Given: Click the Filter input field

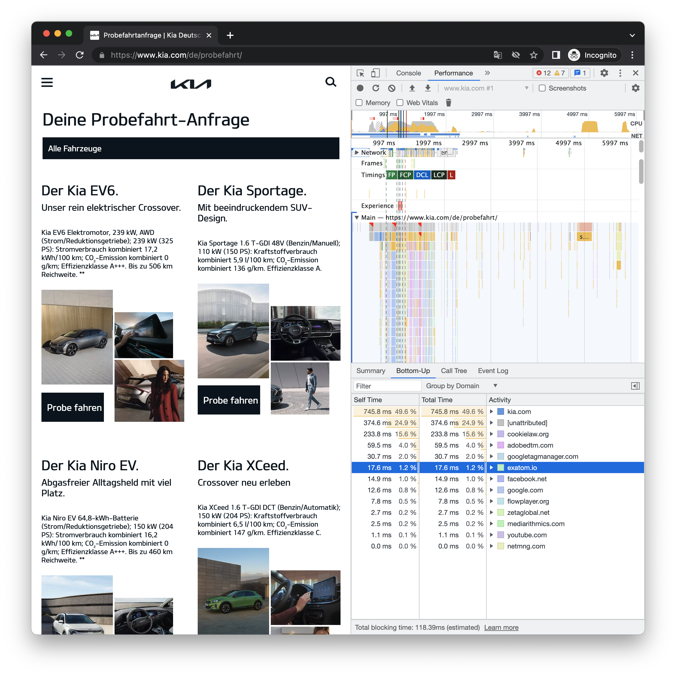Looking at the screenshot, I should pyautogui.click(x=387, y=386).
